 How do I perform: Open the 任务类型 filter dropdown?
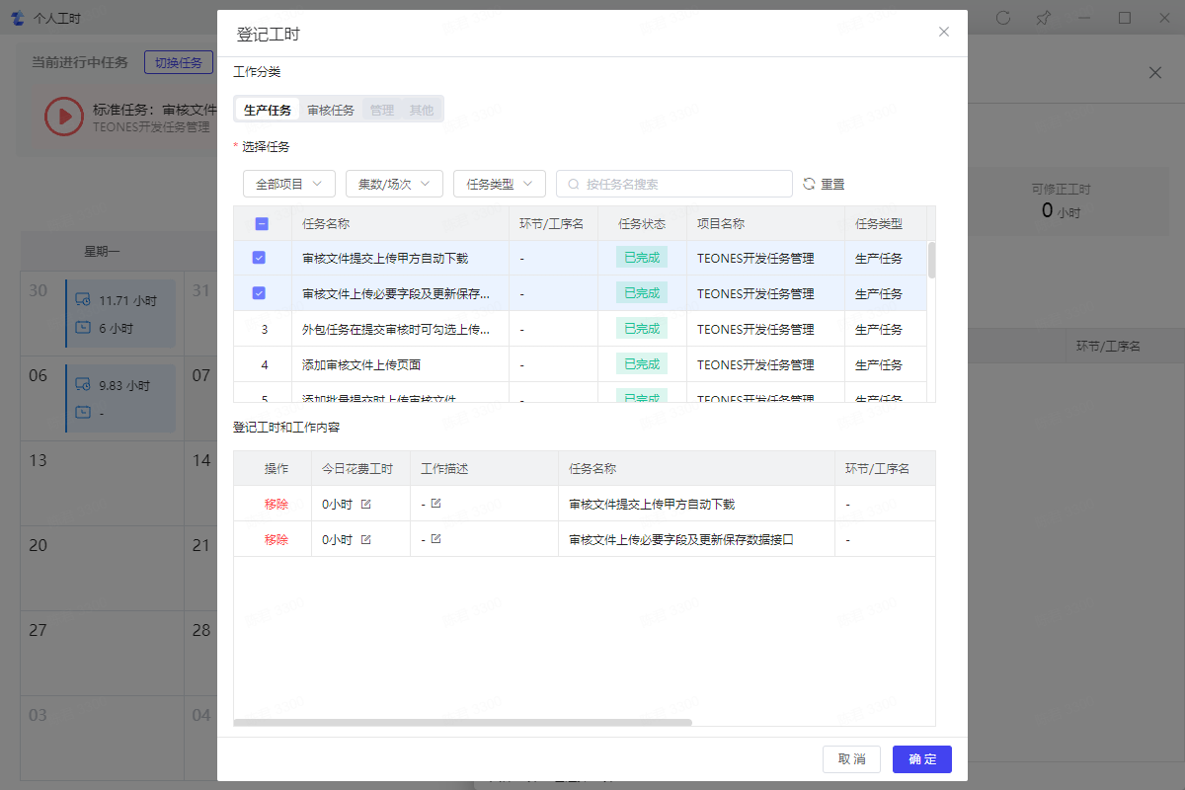pyautogui.click(x=499, y=184)
